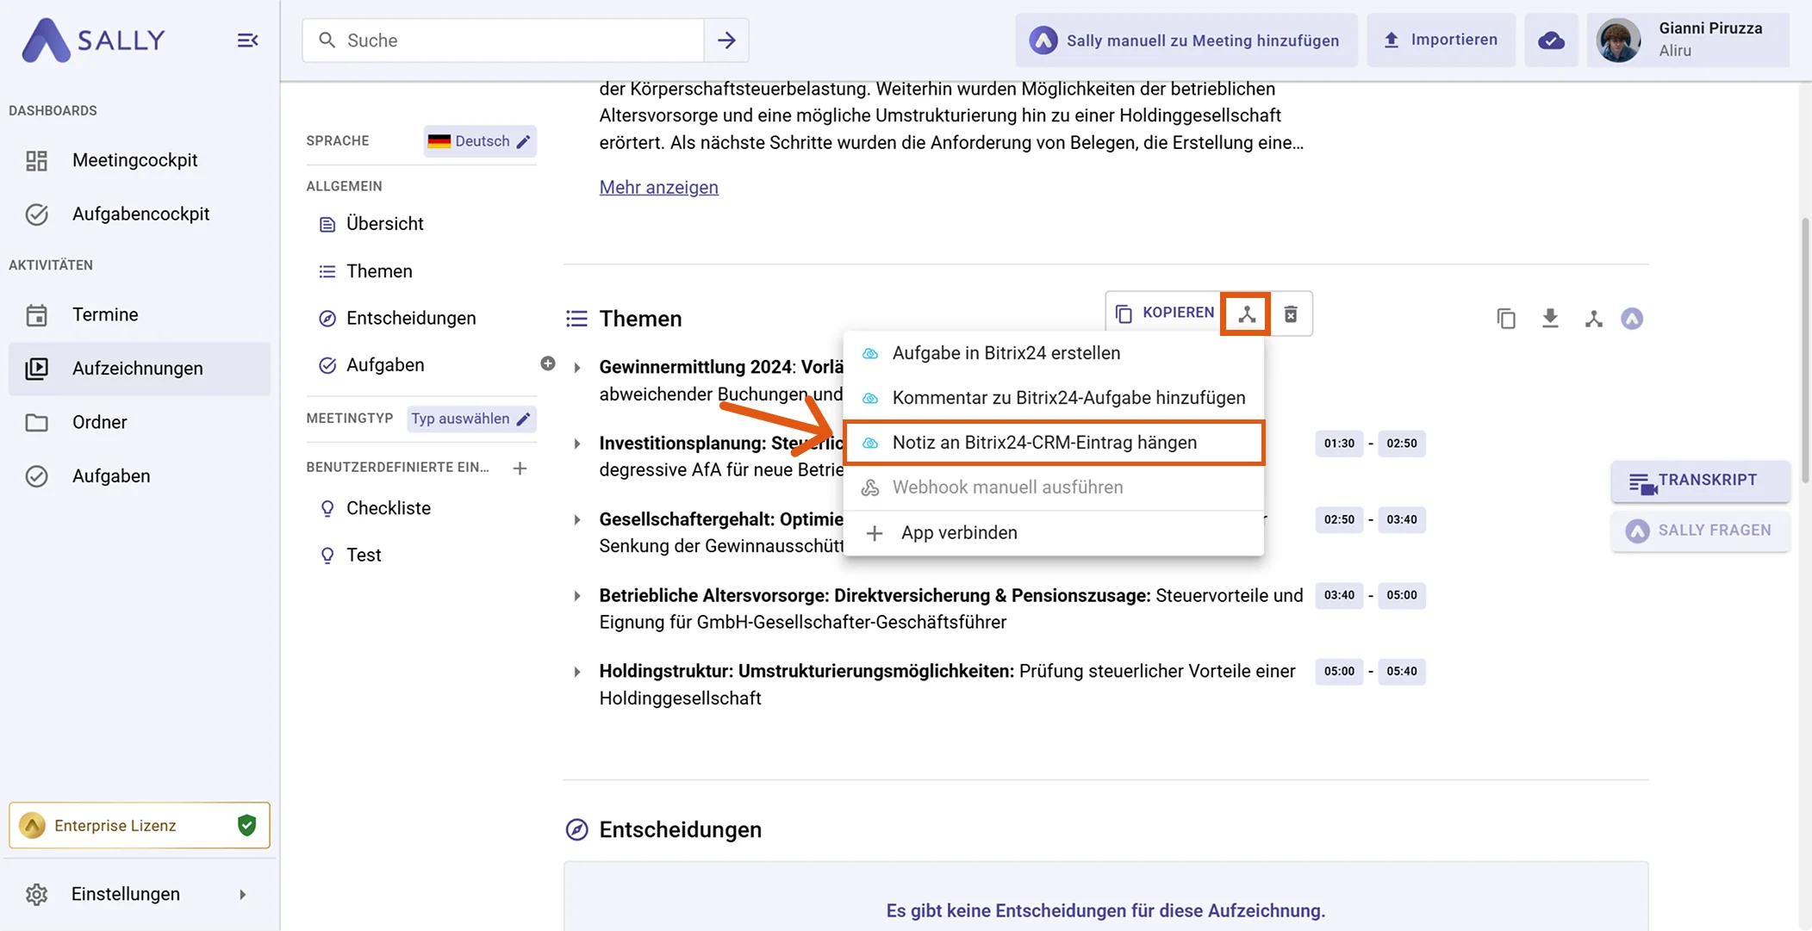
Task: Expand the Gewinnermittlung 2024 topic
Action: pos(577,368)
